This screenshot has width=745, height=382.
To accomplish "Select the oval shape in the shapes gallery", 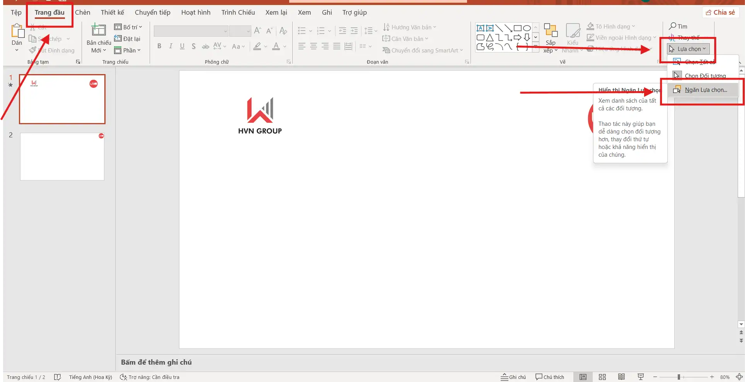I will pos(527,28).
